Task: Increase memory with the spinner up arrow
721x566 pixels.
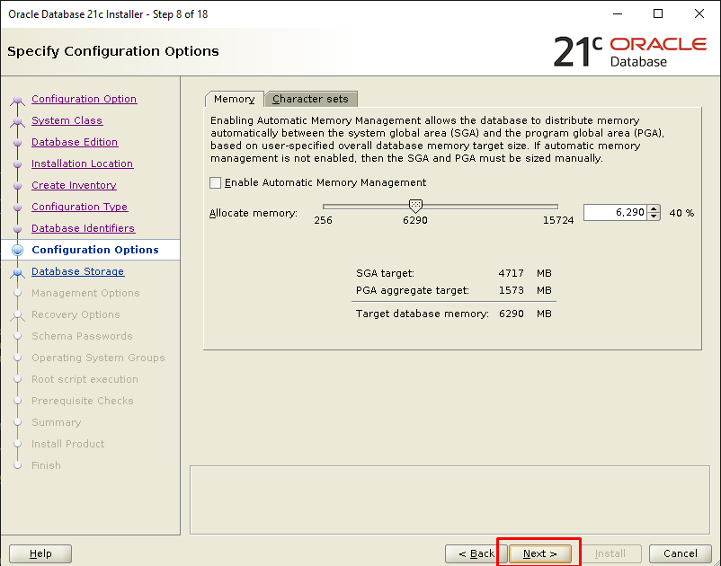Action: click(654, 208)
